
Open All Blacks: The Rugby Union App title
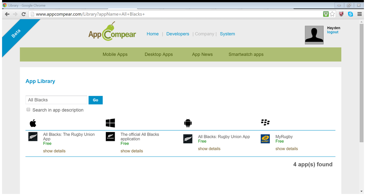click(x=69, y=137)
